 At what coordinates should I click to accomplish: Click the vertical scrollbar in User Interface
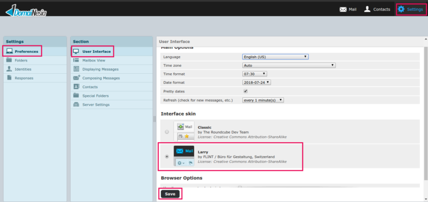click(x=425, y=113)
